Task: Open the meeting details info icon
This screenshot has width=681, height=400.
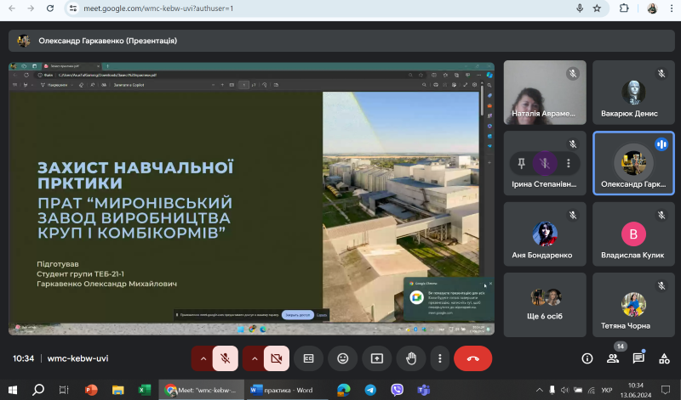Action: [587, 358]
